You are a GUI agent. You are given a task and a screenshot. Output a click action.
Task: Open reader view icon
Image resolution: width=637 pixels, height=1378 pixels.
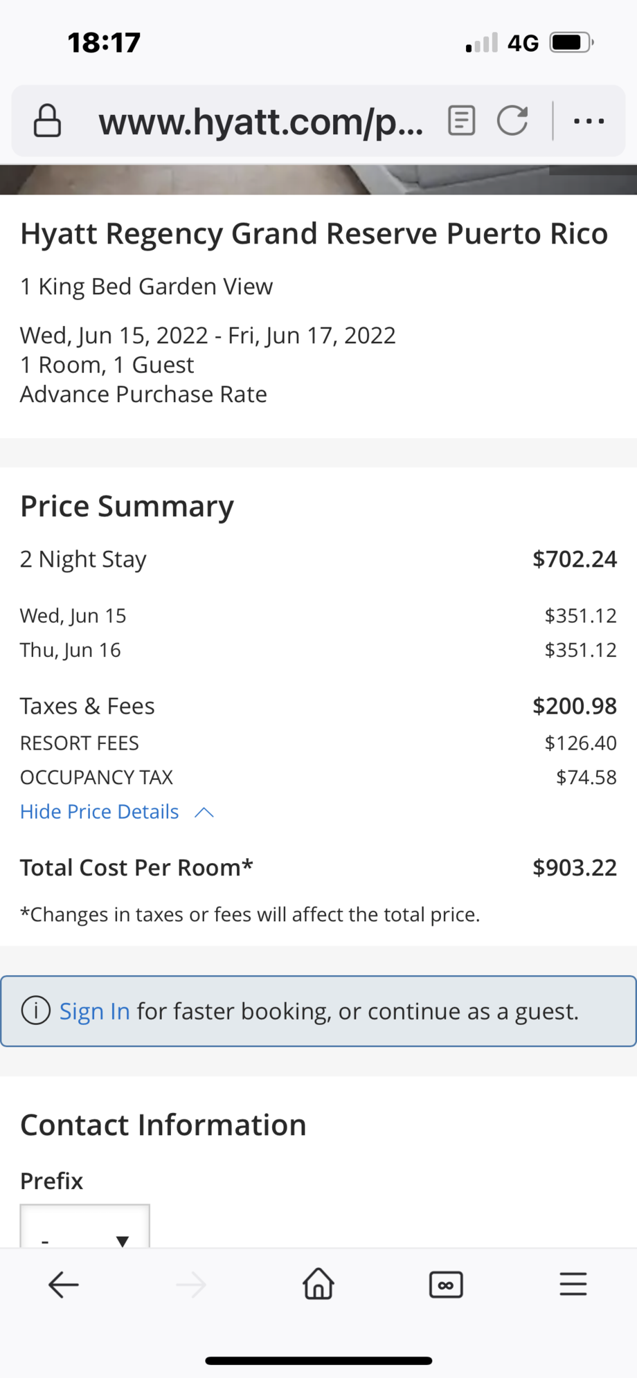point(461,121)
